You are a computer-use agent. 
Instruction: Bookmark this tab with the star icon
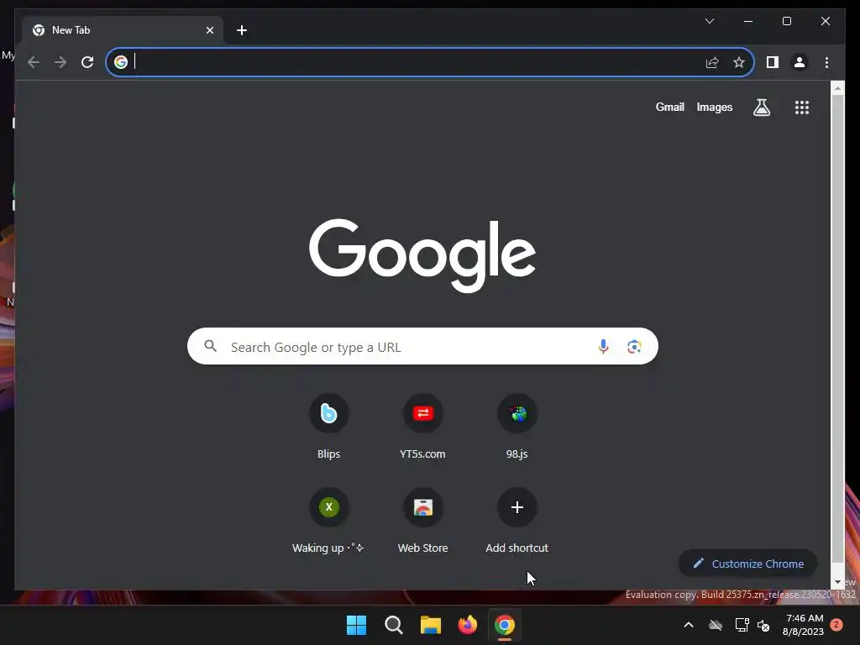pyautogui.click(x=739, y=62)
